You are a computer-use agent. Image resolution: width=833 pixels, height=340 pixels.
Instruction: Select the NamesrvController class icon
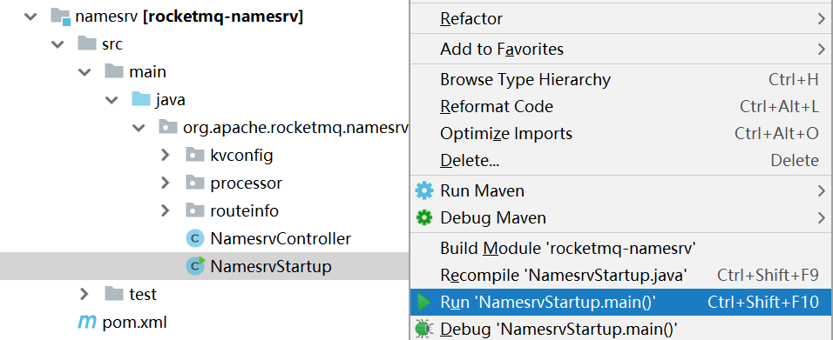[x=195, y=238]
